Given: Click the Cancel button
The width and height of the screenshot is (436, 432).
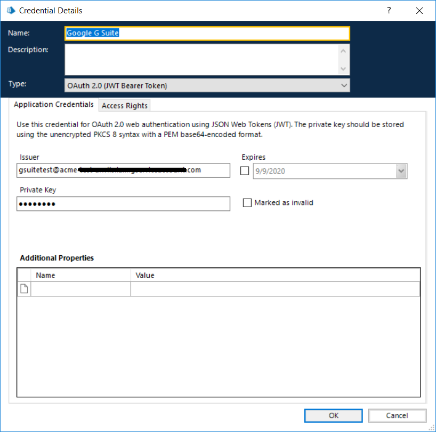Looking at the screenshot, I should [397, 415].
